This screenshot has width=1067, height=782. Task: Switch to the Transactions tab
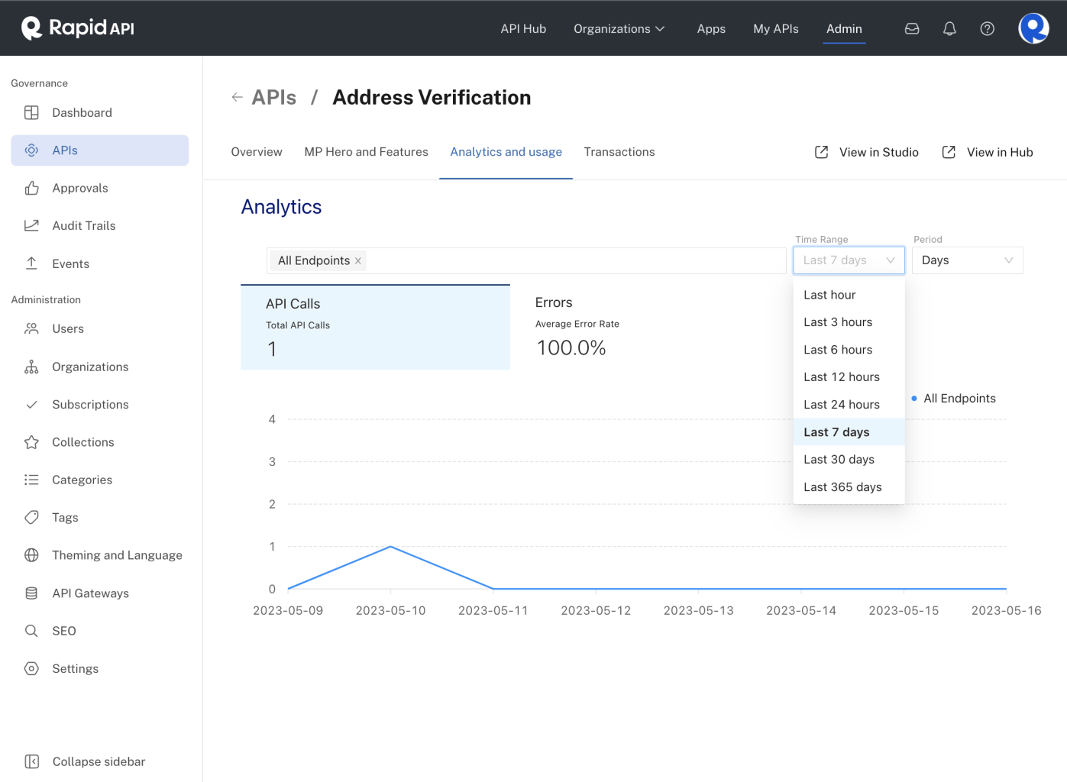pos(619,152)
